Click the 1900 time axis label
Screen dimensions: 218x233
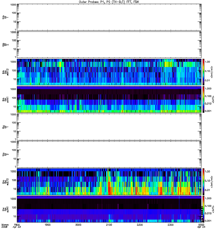pyautogui.click(x=48, y=225)
